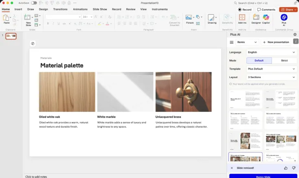Click the Cut scissors icon
299x178 pixels.
click(15, 16)
